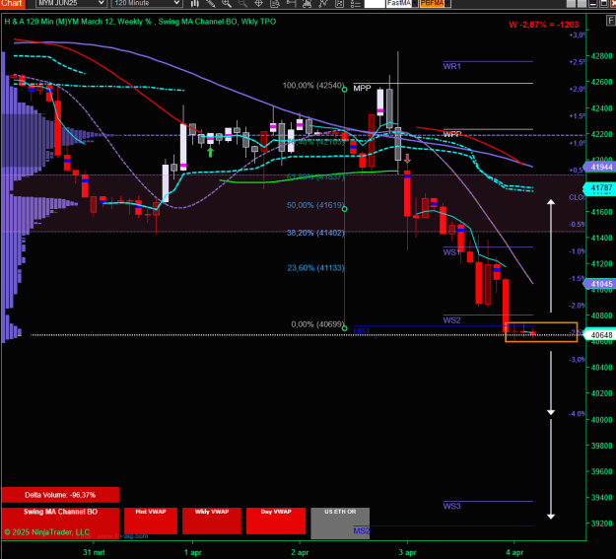Click the -4.0% weekly percent label
The width and height of the screenshot is (616, 559).
point(577,413)
